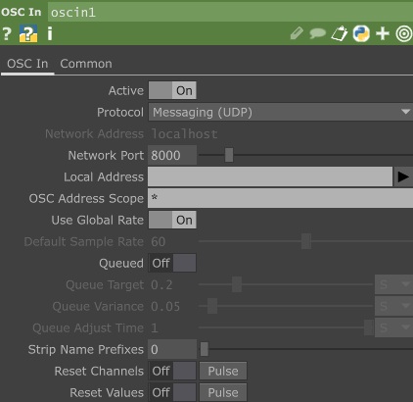Expand Local Address arrow menu
Image resolution: width=413 pixels, height=402 pixels.
(403, 176)
